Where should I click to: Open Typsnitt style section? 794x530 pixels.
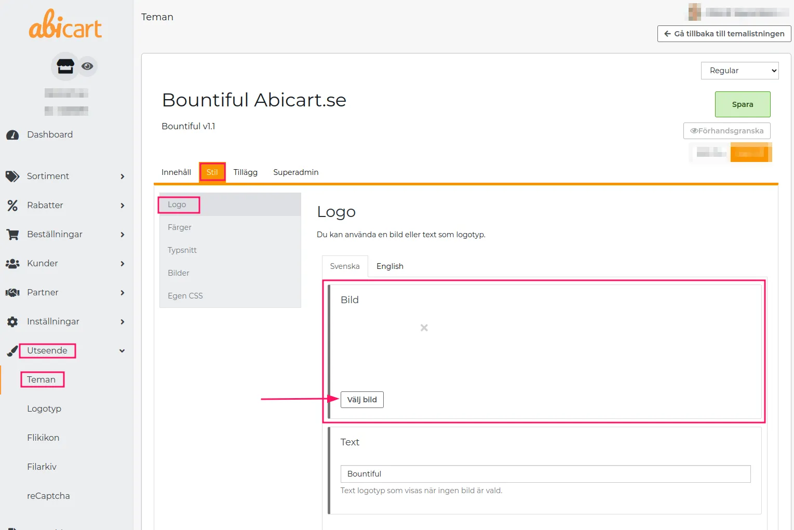230,250
